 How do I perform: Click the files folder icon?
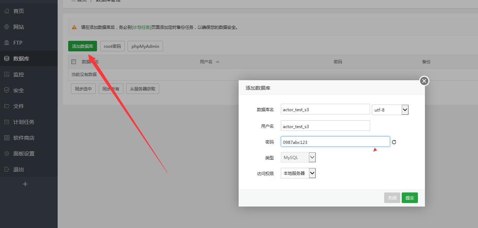pos(7,106)
